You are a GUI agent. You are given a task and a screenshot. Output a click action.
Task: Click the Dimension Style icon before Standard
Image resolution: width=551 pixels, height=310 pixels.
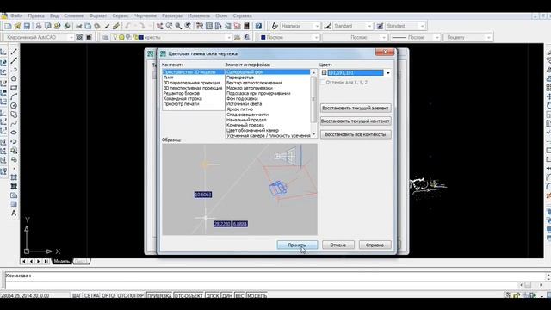(327, 26)
